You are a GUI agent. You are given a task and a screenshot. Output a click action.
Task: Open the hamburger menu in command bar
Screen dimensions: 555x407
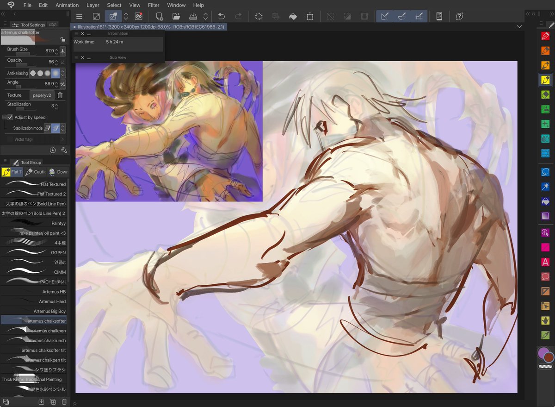79,16
